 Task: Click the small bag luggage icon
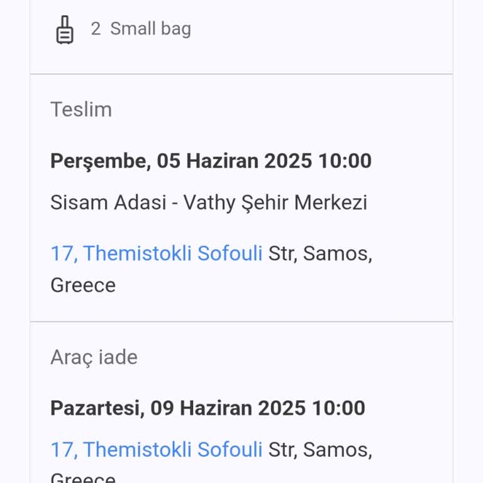tap(64, 30)
